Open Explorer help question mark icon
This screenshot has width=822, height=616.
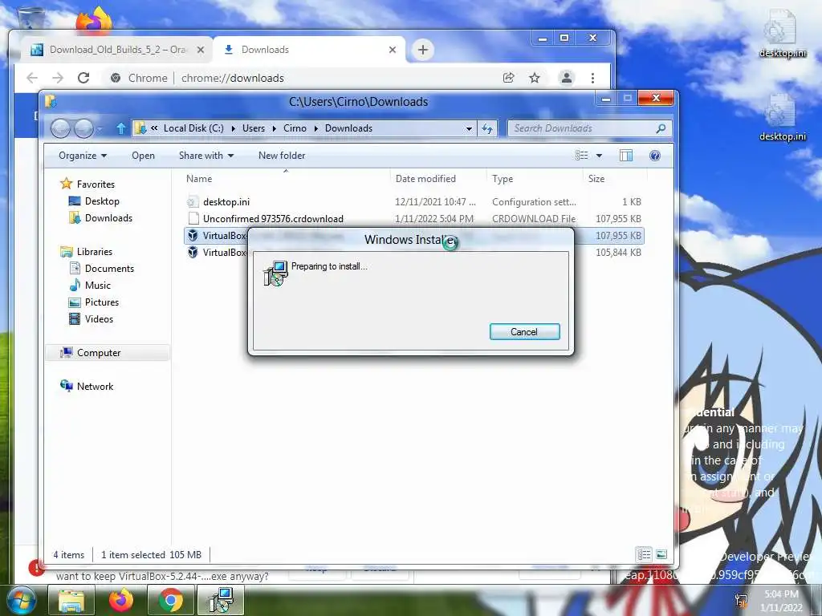[655, 156]
